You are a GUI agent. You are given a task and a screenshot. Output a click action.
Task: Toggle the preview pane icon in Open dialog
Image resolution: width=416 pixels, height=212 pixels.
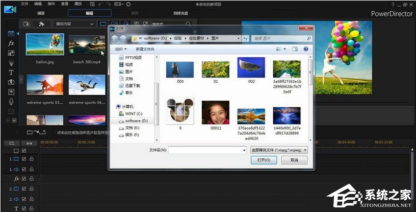point(295,49)
